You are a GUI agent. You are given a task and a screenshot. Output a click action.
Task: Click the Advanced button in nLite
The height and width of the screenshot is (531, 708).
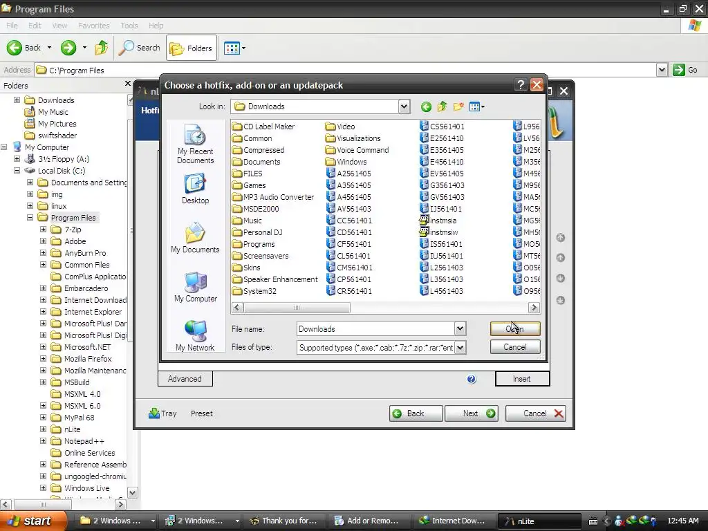tap(185, 379)
